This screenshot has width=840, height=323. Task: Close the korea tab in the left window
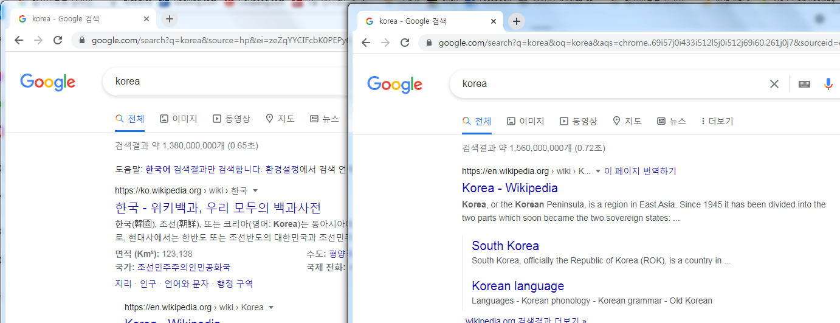(x=146, y=19)
